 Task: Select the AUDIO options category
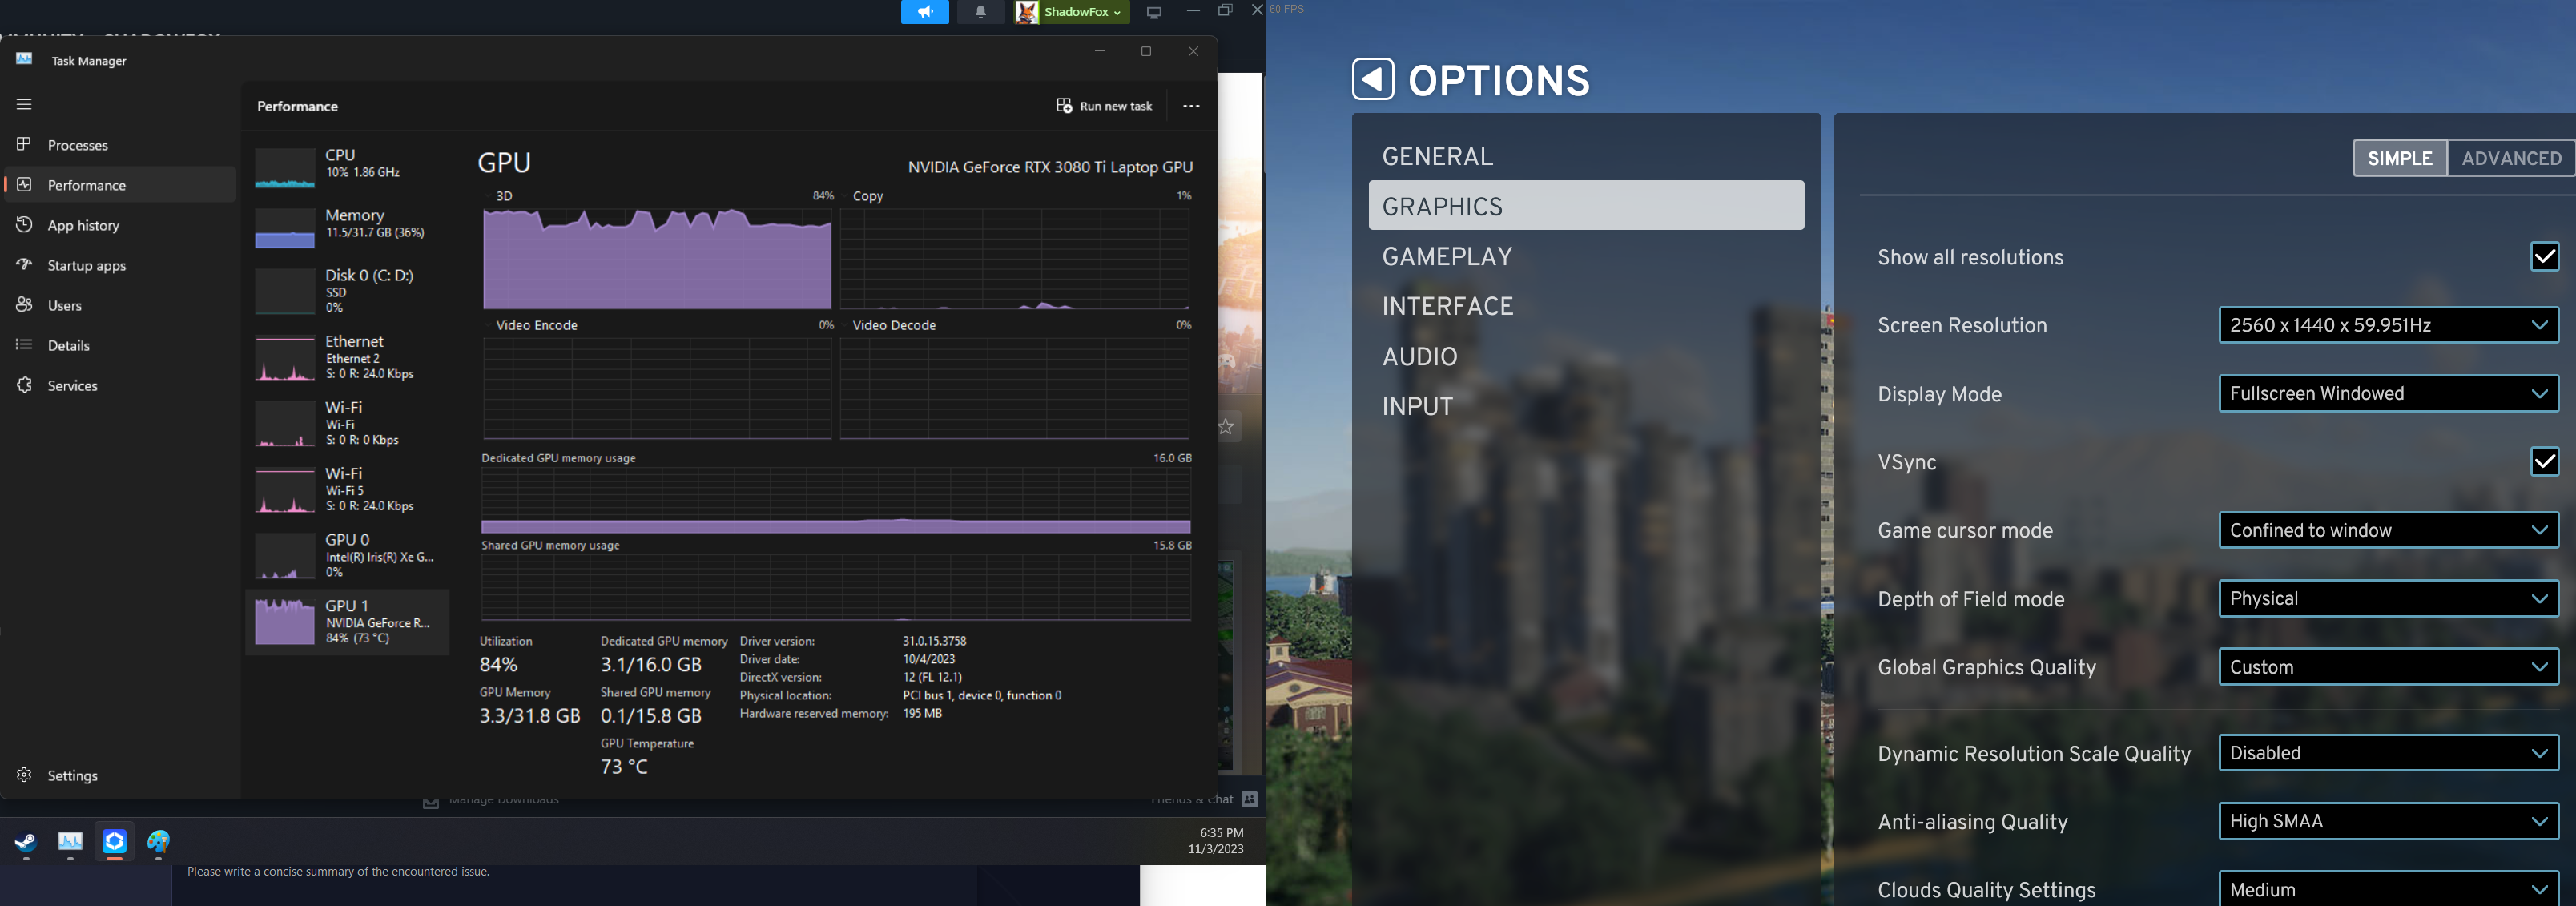[1420, 356]
